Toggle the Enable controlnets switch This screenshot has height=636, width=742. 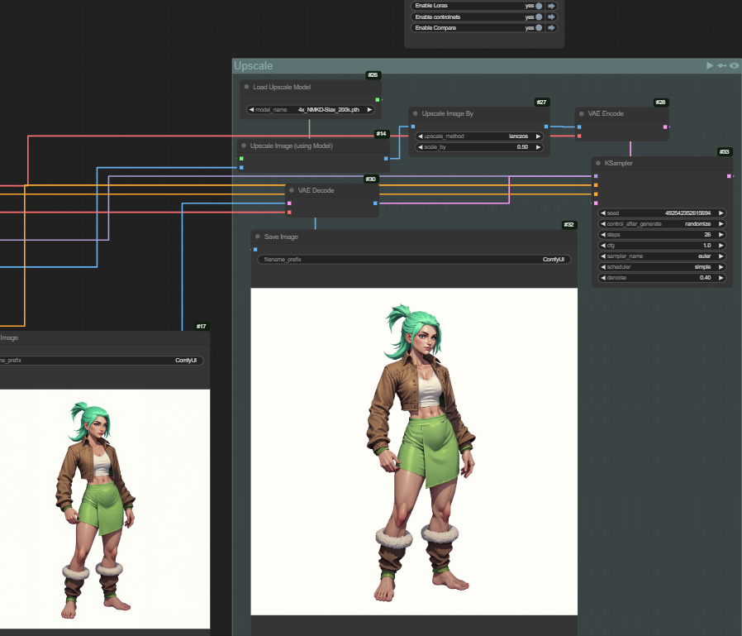coord(539,17)
